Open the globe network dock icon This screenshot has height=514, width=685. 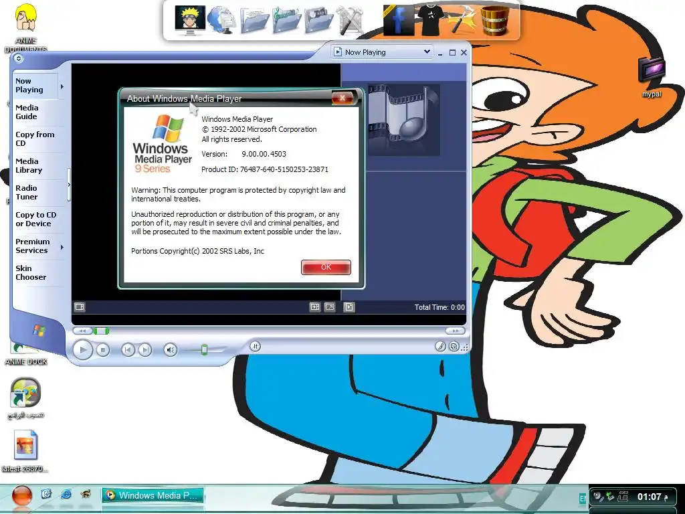click(x=221, y=20)
